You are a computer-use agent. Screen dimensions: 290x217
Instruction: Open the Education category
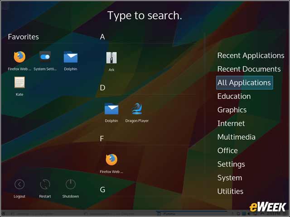pos(234,96)
